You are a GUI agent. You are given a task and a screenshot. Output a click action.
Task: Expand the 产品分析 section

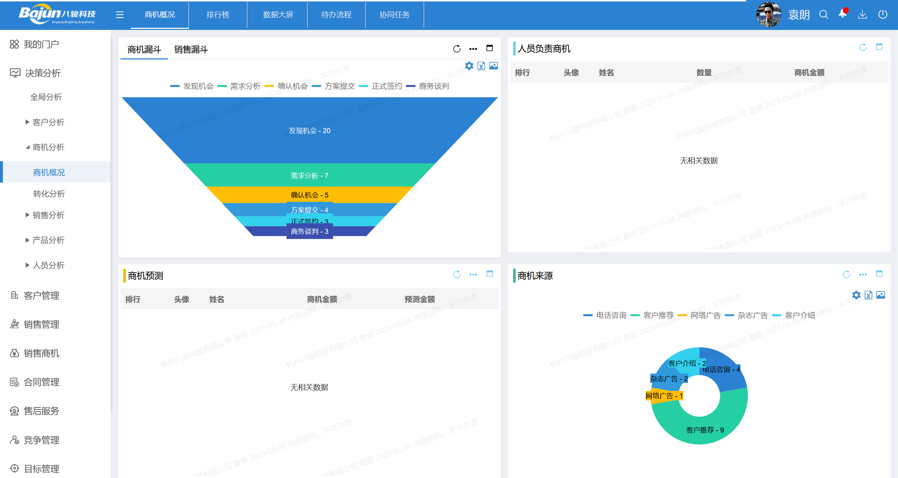pyautogui.click(x=48, y=240)
